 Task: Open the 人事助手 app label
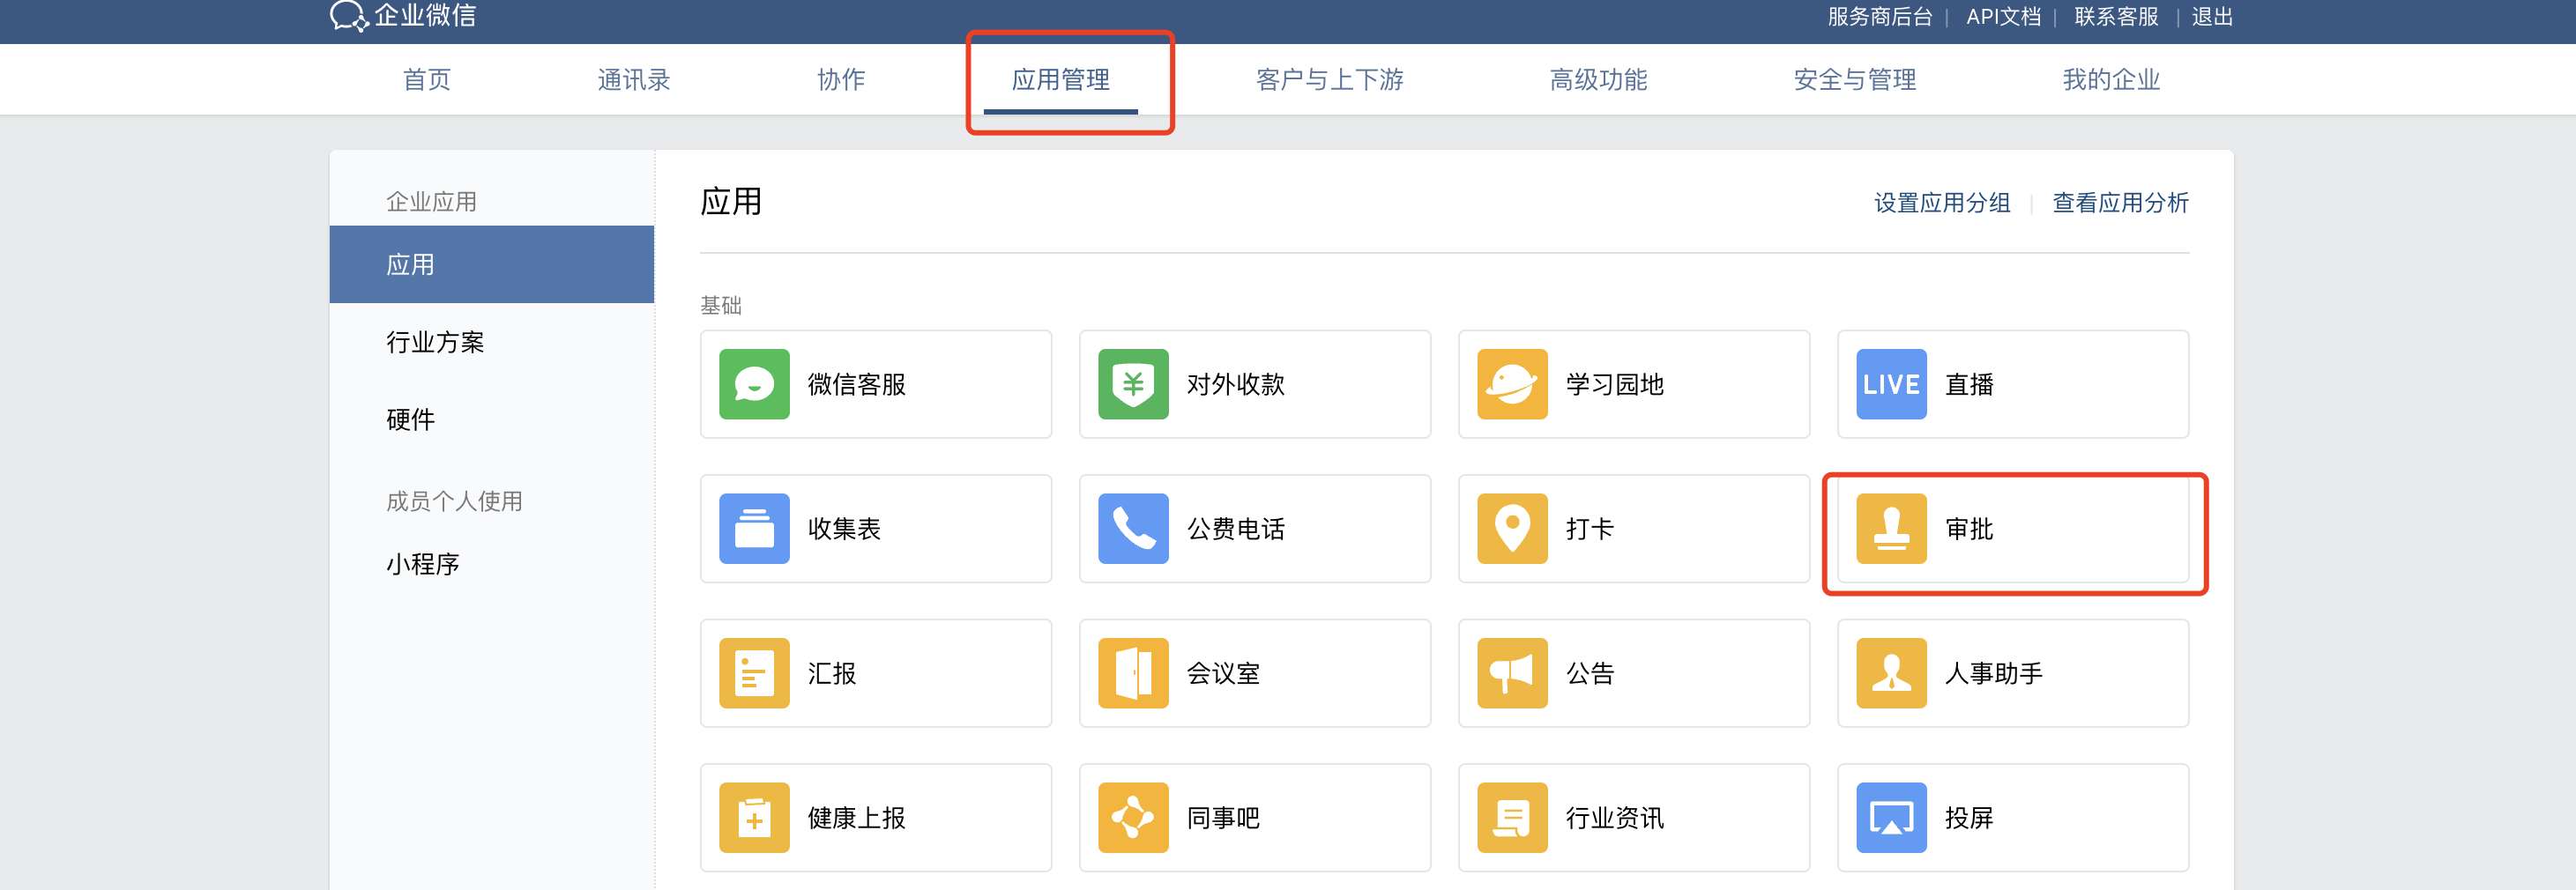point(1994,673)
